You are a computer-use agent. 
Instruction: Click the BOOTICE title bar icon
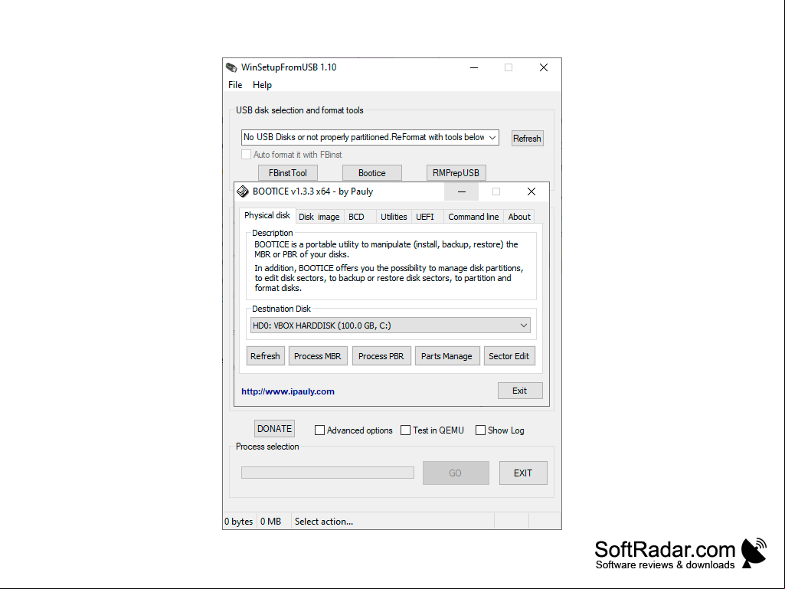tap(243, 191)
